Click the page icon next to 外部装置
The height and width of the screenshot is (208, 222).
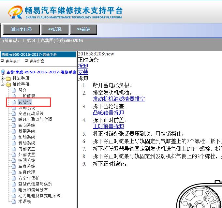[14, 155]
